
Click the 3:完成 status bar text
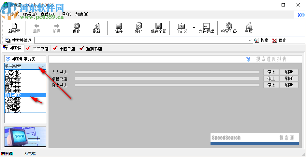click(x=30, y=154)
